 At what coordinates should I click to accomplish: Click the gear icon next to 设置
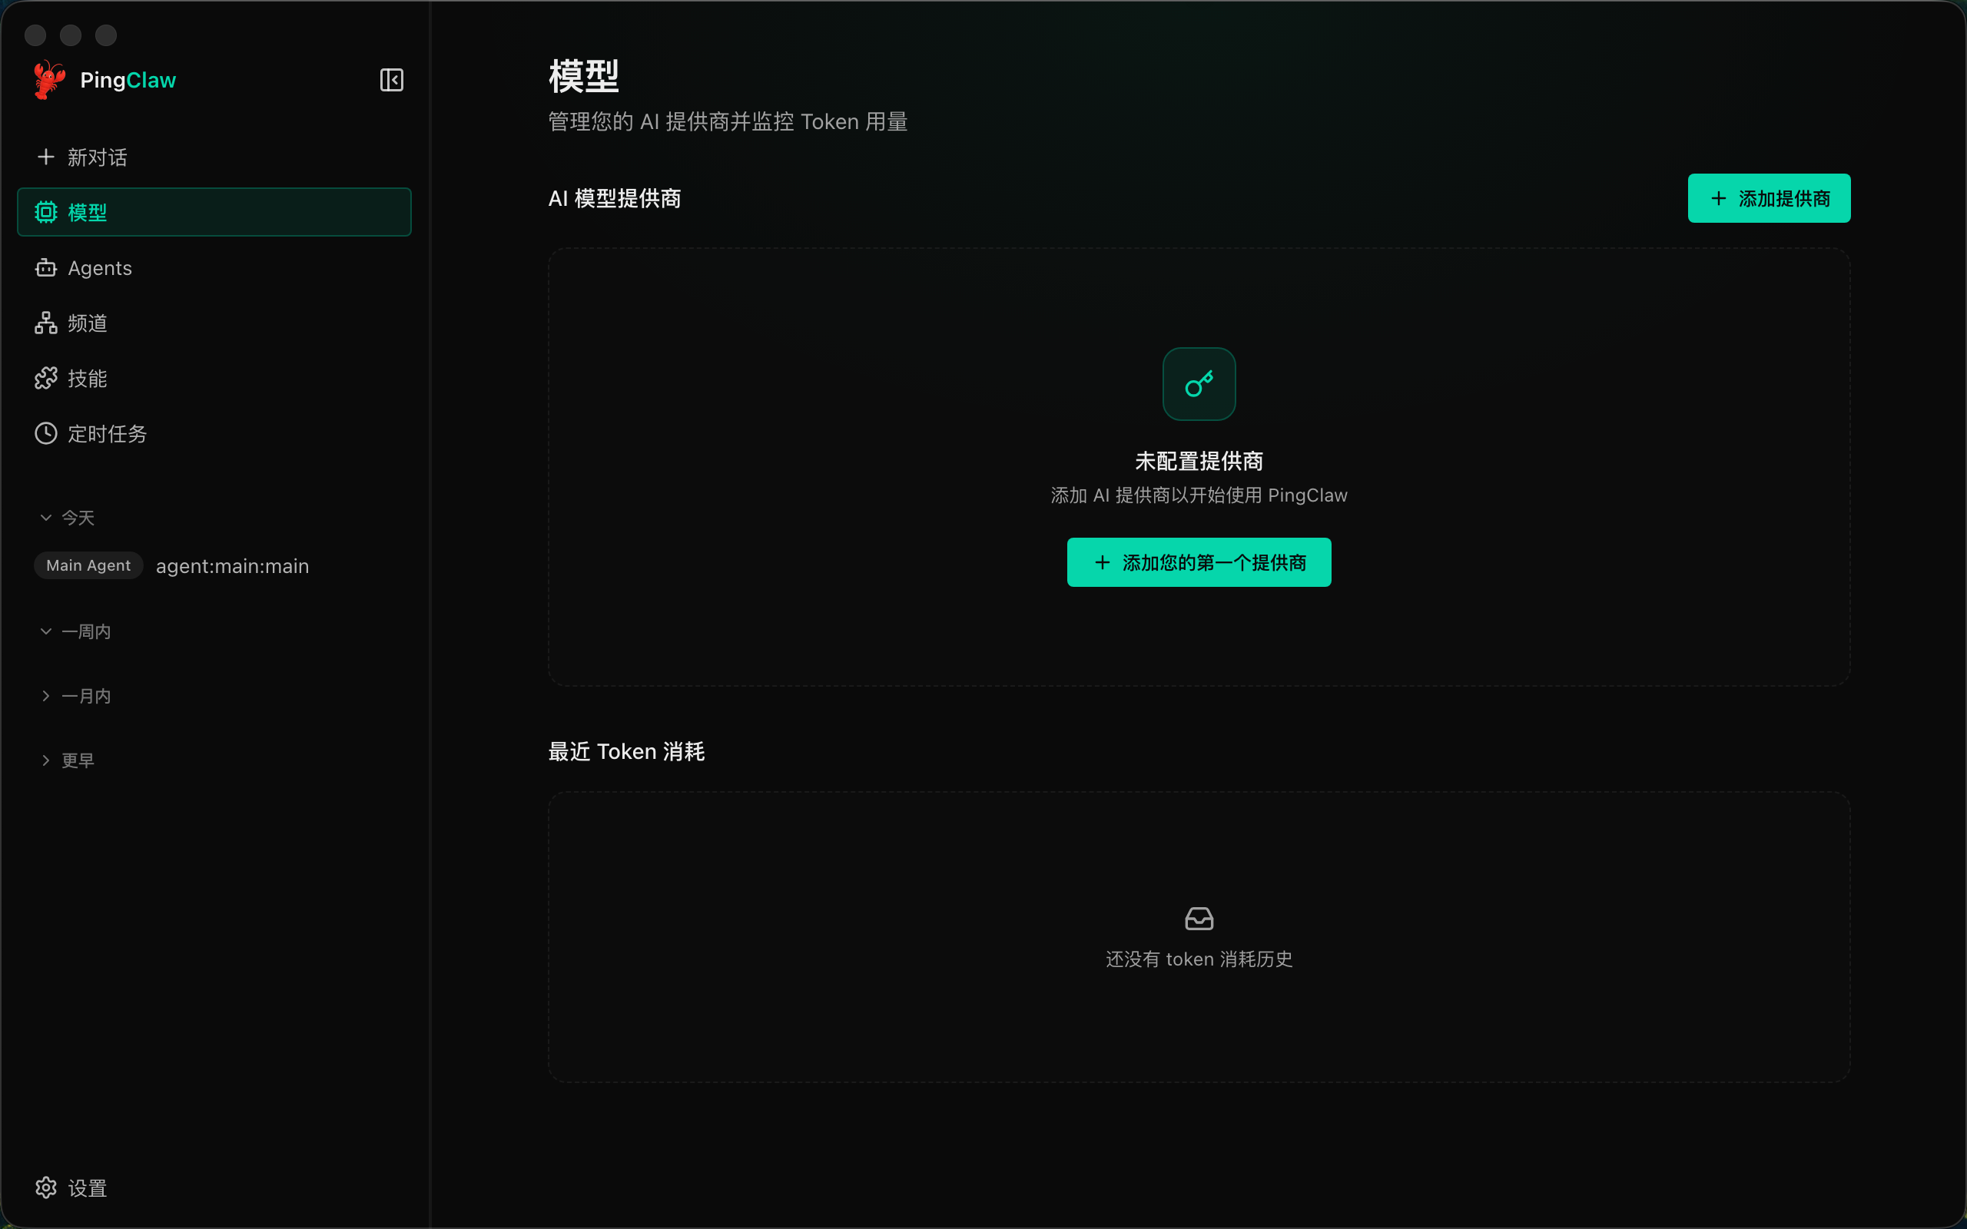pos(46,1188)
